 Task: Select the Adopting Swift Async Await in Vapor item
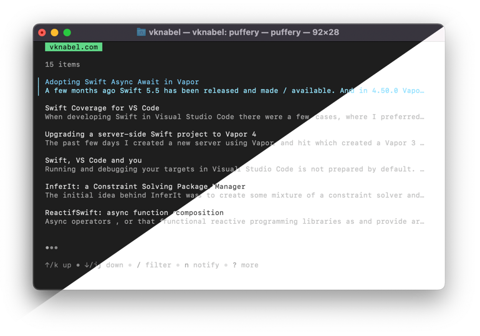122,82
